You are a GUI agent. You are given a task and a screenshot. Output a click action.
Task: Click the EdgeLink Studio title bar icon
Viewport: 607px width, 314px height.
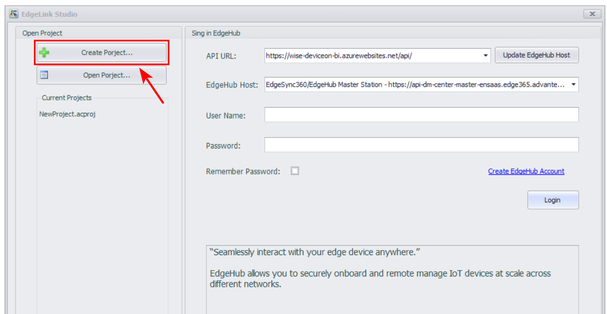pyautogui.click(x=14, y=14)
